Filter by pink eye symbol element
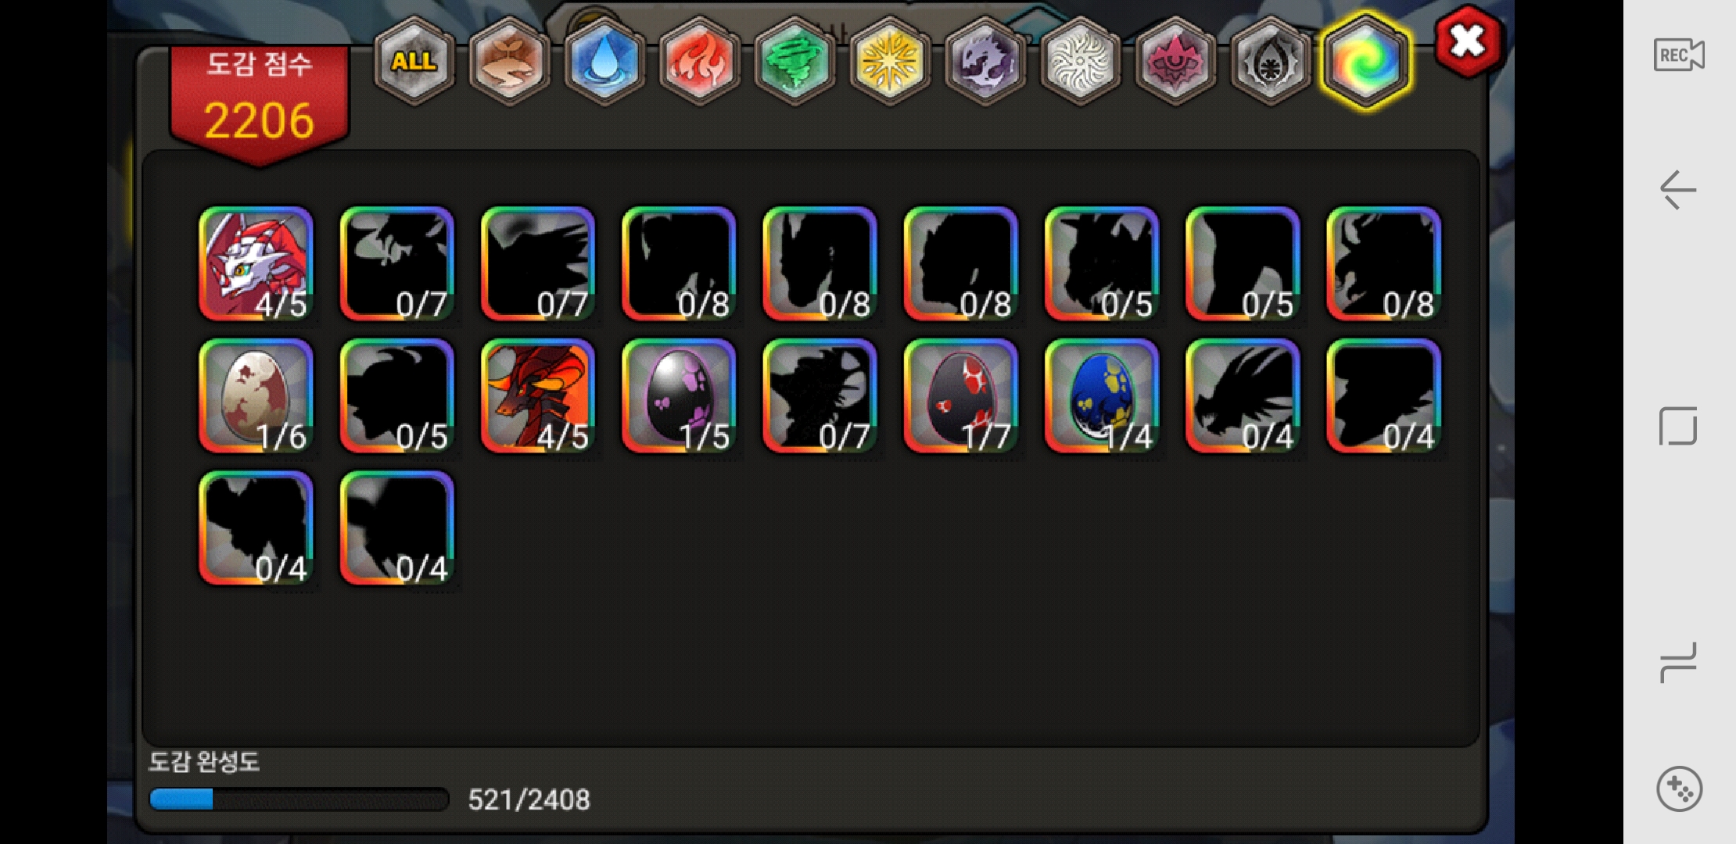Viewport: 1736px width, 844px height. click(x=1175, y=62)
